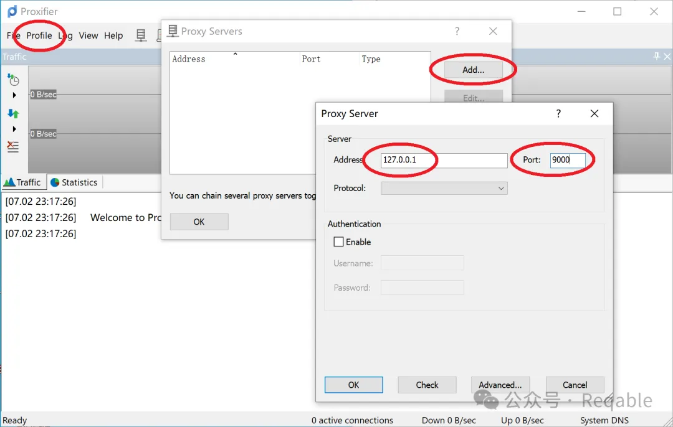This screenshot has height=427, width=673.
Task: Click the Add... button in Proxy Servers
Action: pyautogui.click(x=474, y=70)
